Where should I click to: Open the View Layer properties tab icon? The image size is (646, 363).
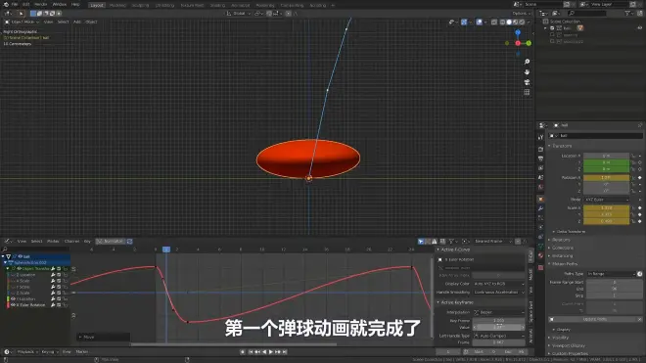pyautogui.click(x=540, y=168)
